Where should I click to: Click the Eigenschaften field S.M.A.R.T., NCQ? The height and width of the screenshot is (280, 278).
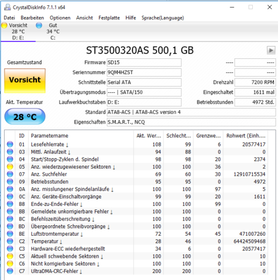(x=191, y=122)
